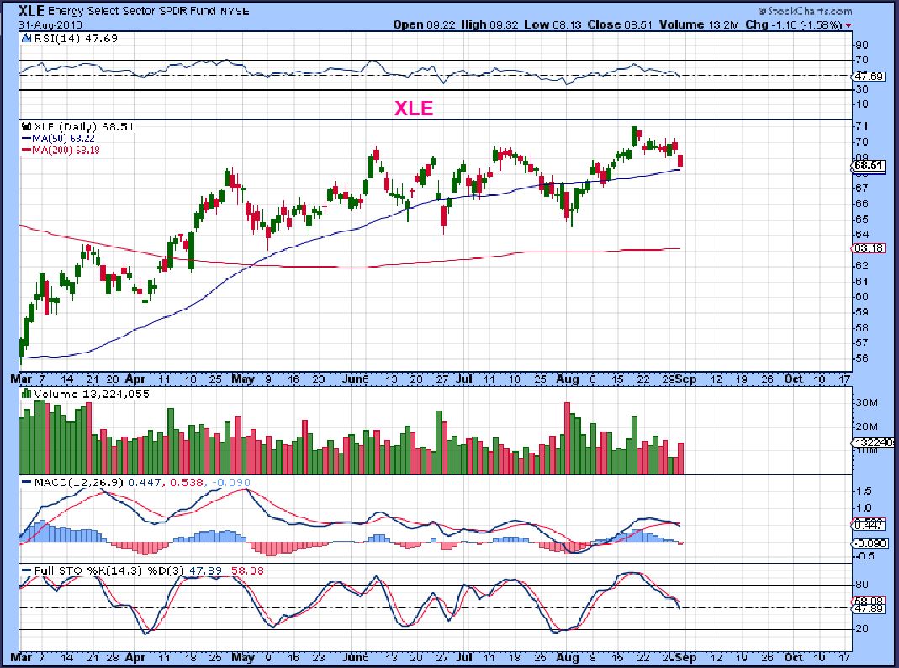Image resolution: width=899 pixels, height=668 pixels.
Task: Click the XLE ticker symbol in the header
Action: [31, 11]
